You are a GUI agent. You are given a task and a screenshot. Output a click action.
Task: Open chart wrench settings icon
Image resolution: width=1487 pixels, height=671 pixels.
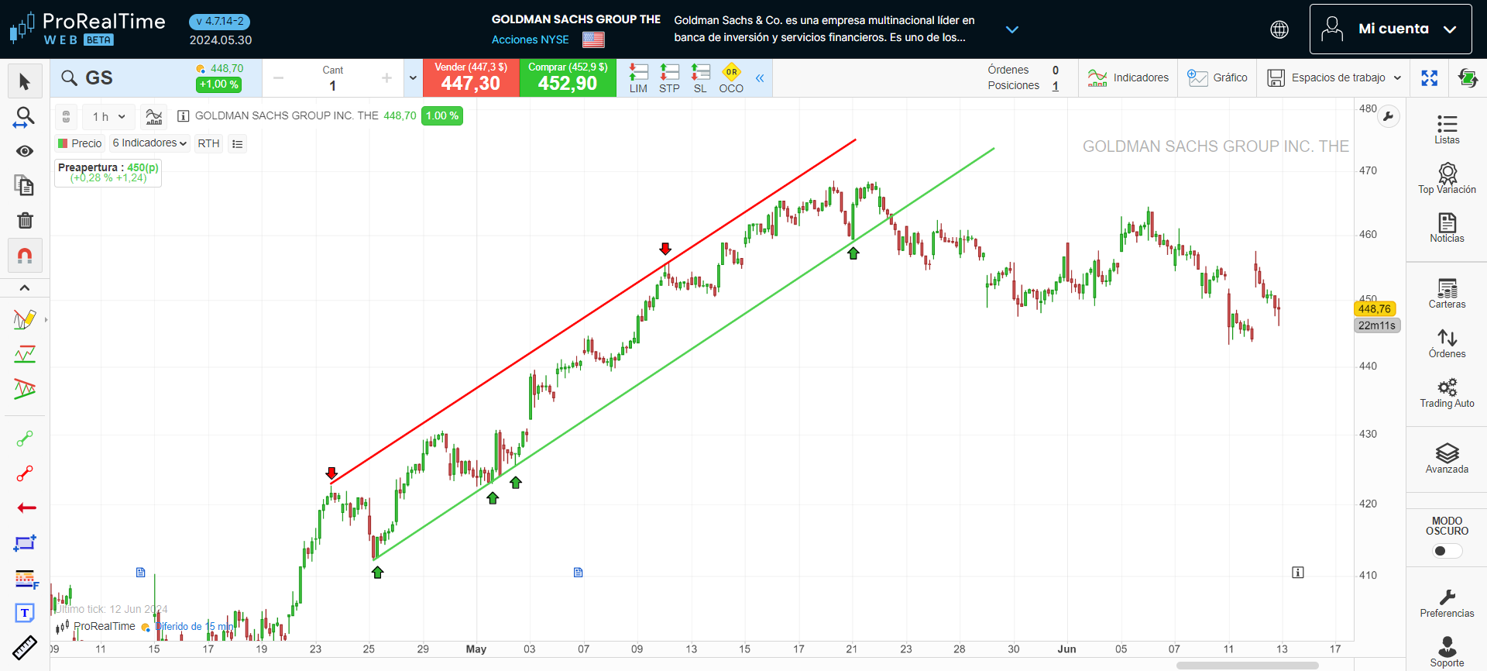click(1389, 116)
